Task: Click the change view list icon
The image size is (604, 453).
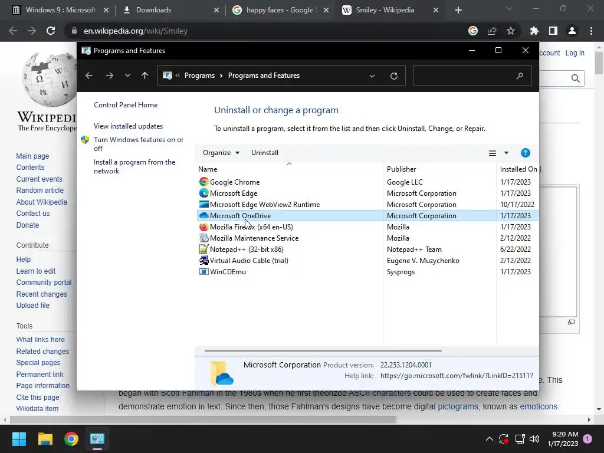Action: [493, 153]
